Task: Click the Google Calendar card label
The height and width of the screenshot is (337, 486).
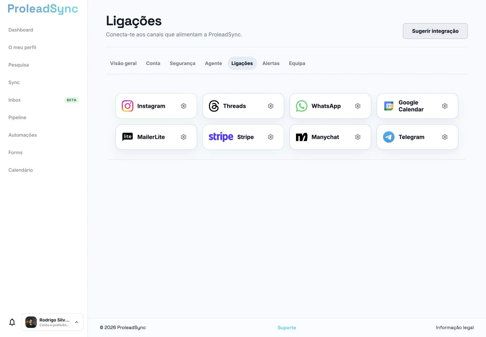Action: tap(411, 106)
